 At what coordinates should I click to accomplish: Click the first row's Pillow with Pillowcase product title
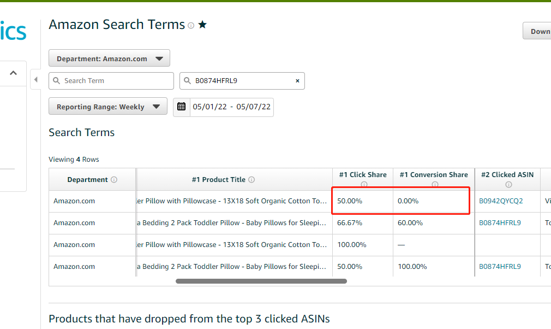(232, 201)
